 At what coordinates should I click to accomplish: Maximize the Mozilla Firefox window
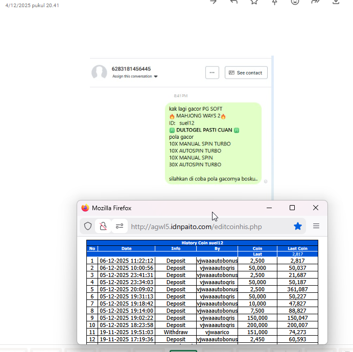(292, 208)
